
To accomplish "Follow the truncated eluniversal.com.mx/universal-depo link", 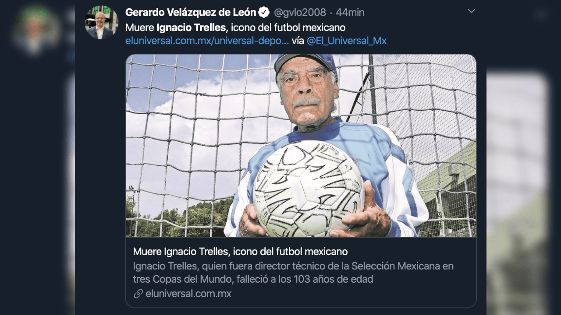I will 206,40.
